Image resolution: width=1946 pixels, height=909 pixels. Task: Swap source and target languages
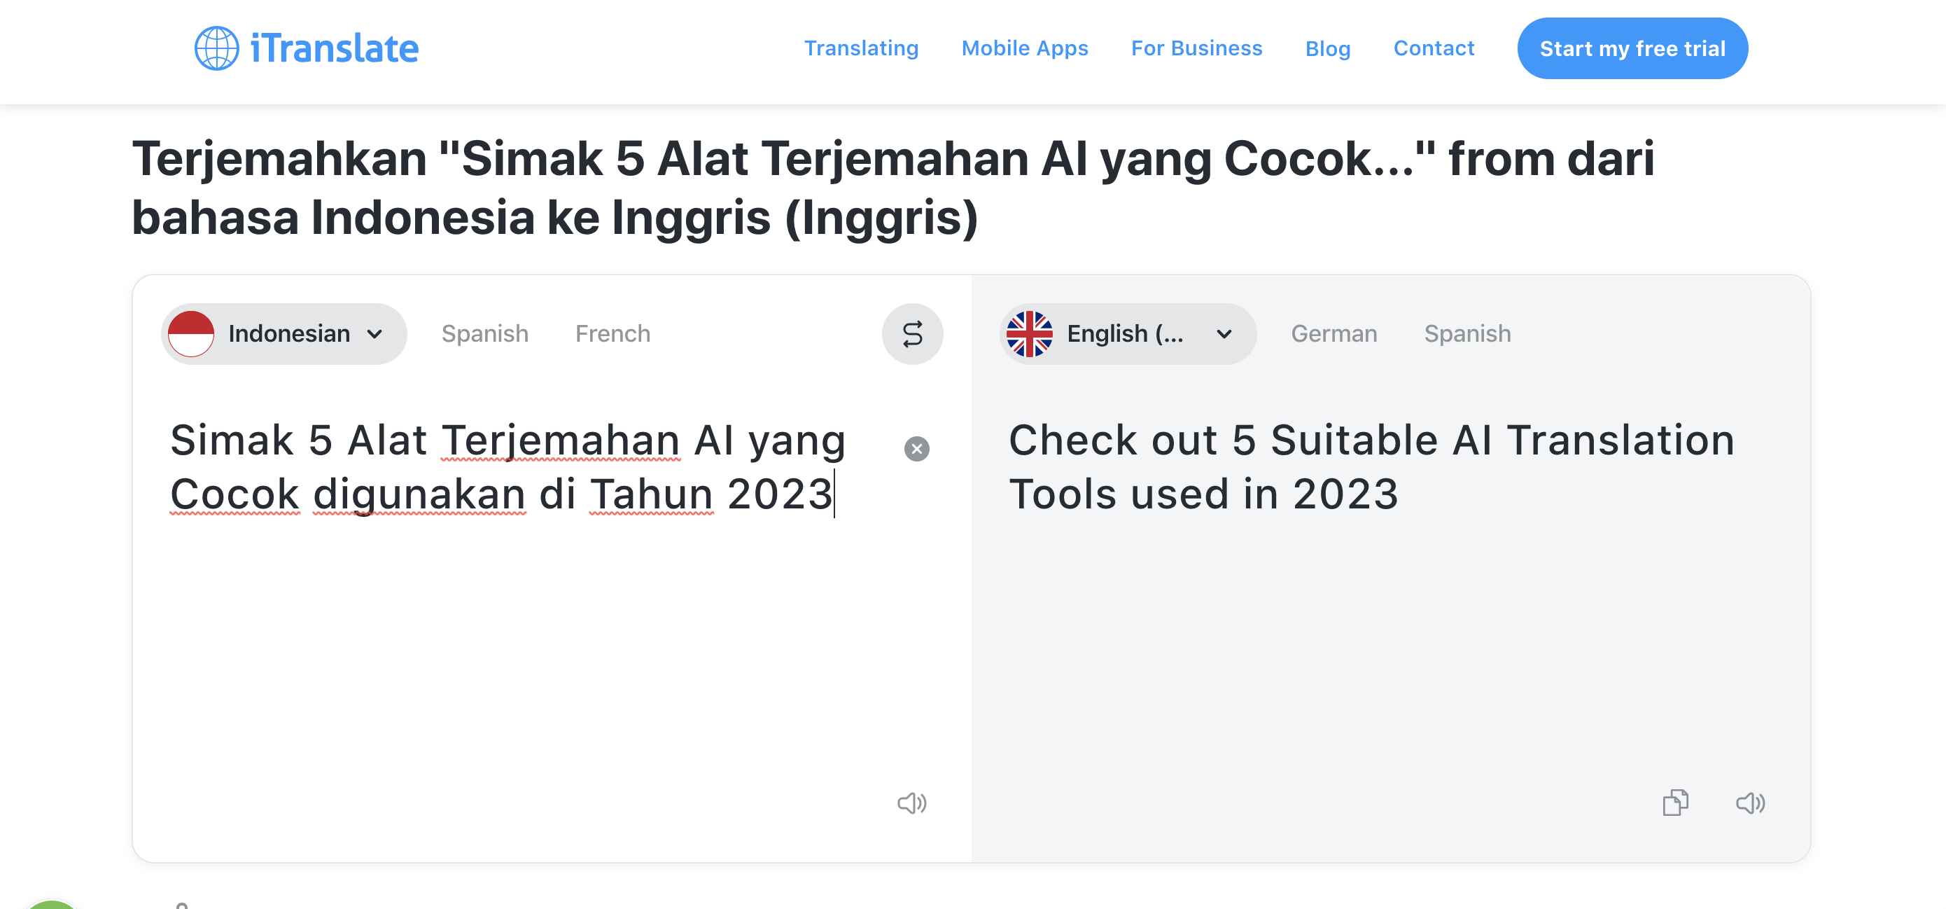(x=912, y=334)
